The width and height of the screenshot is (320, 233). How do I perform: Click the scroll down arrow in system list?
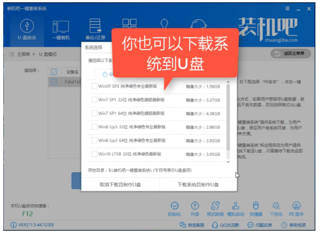pos(228,162)
